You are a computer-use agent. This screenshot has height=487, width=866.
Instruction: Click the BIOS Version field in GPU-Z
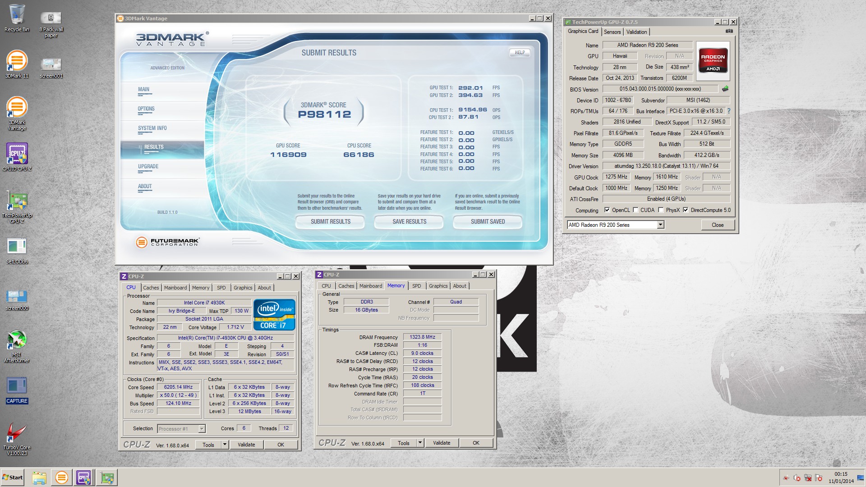[660, 89]
